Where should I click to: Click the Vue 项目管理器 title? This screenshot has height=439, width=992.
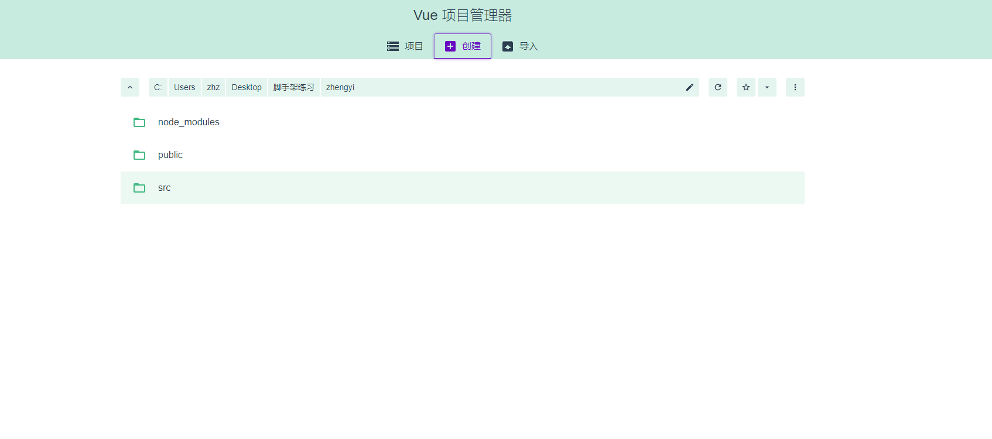[463, 15]
